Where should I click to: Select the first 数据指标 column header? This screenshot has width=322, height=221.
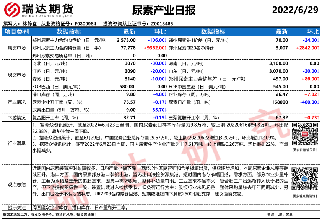click(68, 31)
